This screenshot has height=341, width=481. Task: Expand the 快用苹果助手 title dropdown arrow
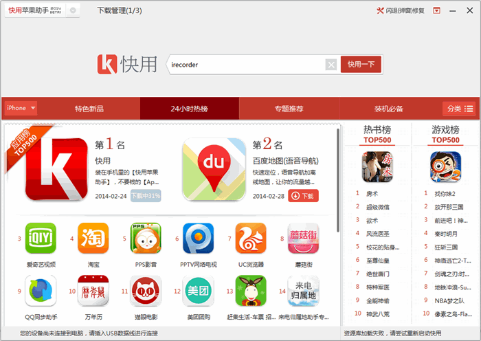[x=73, y=10]
